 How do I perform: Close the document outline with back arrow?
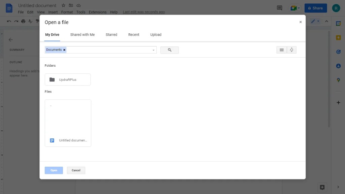[10, 40]
